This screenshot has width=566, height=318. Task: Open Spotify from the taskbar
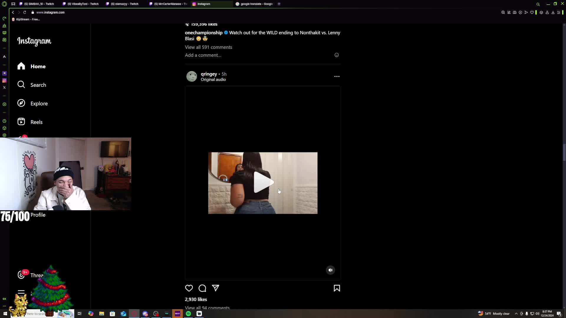188,314
